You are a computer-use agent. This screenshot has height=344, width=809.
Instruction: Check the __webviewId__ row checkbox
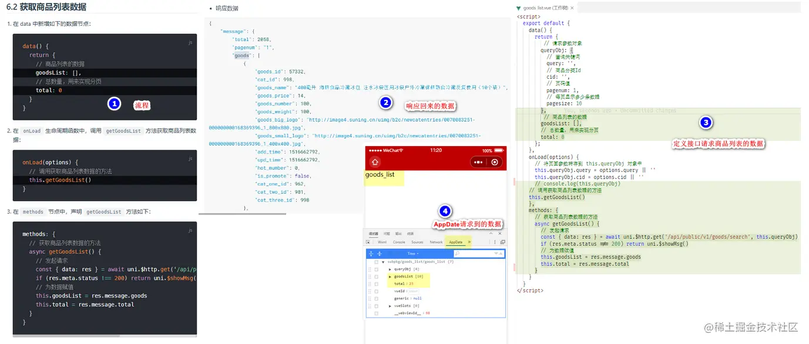(377, 313)
